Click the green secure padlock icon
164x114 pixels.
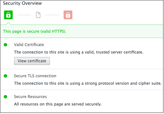tap(8, 15)
